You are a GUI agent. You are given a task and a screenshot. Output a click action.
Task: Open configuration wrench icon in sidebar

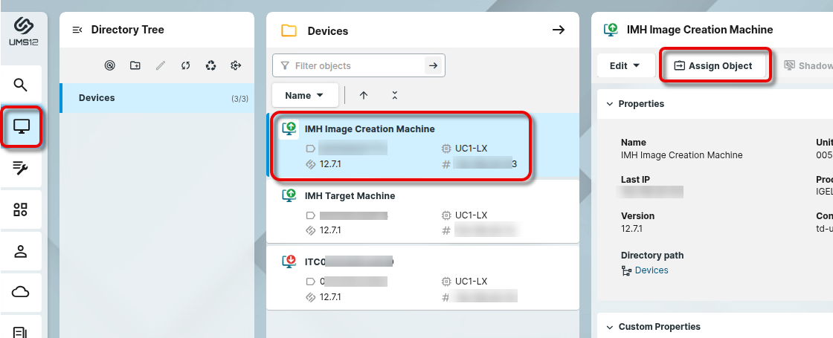(21, 168)
